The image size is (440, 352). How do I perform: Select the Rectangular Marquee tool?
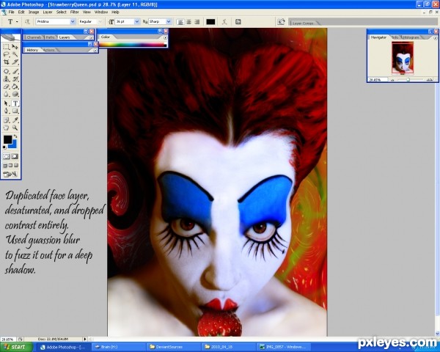click(7, 47)
